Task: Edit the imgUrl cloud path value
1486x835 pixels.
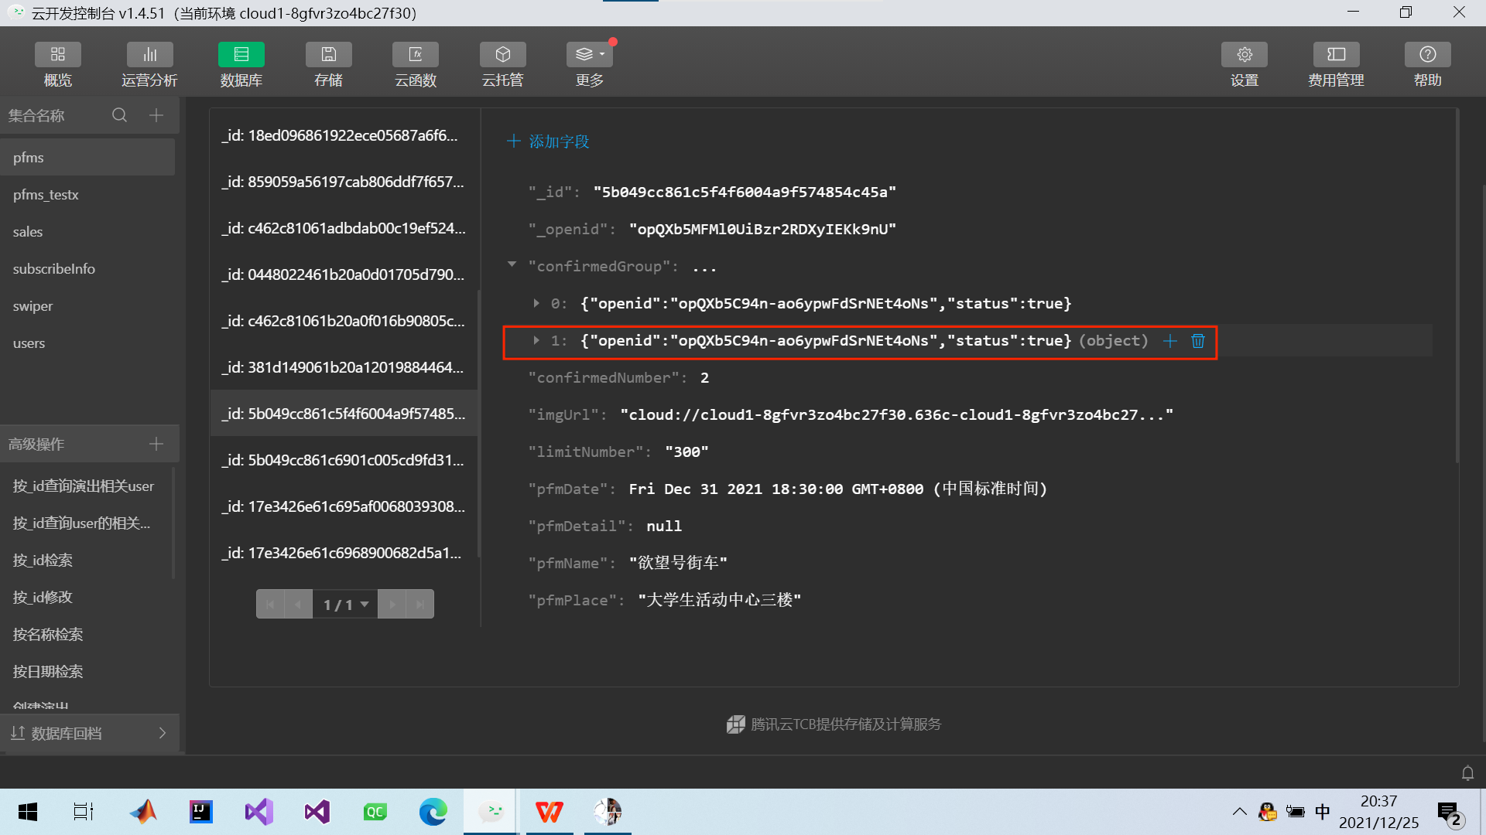Action: pos(896,415)
